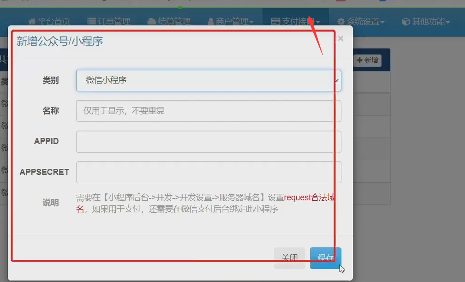Click the tag icon on 其他功能

point(405,21)
